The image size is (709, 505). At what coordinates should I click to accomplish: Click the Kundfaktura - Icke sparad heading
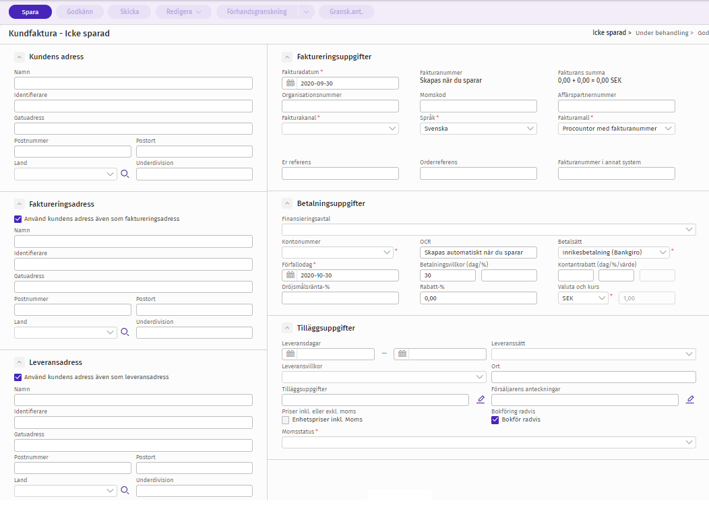click(x=59, y=34)
